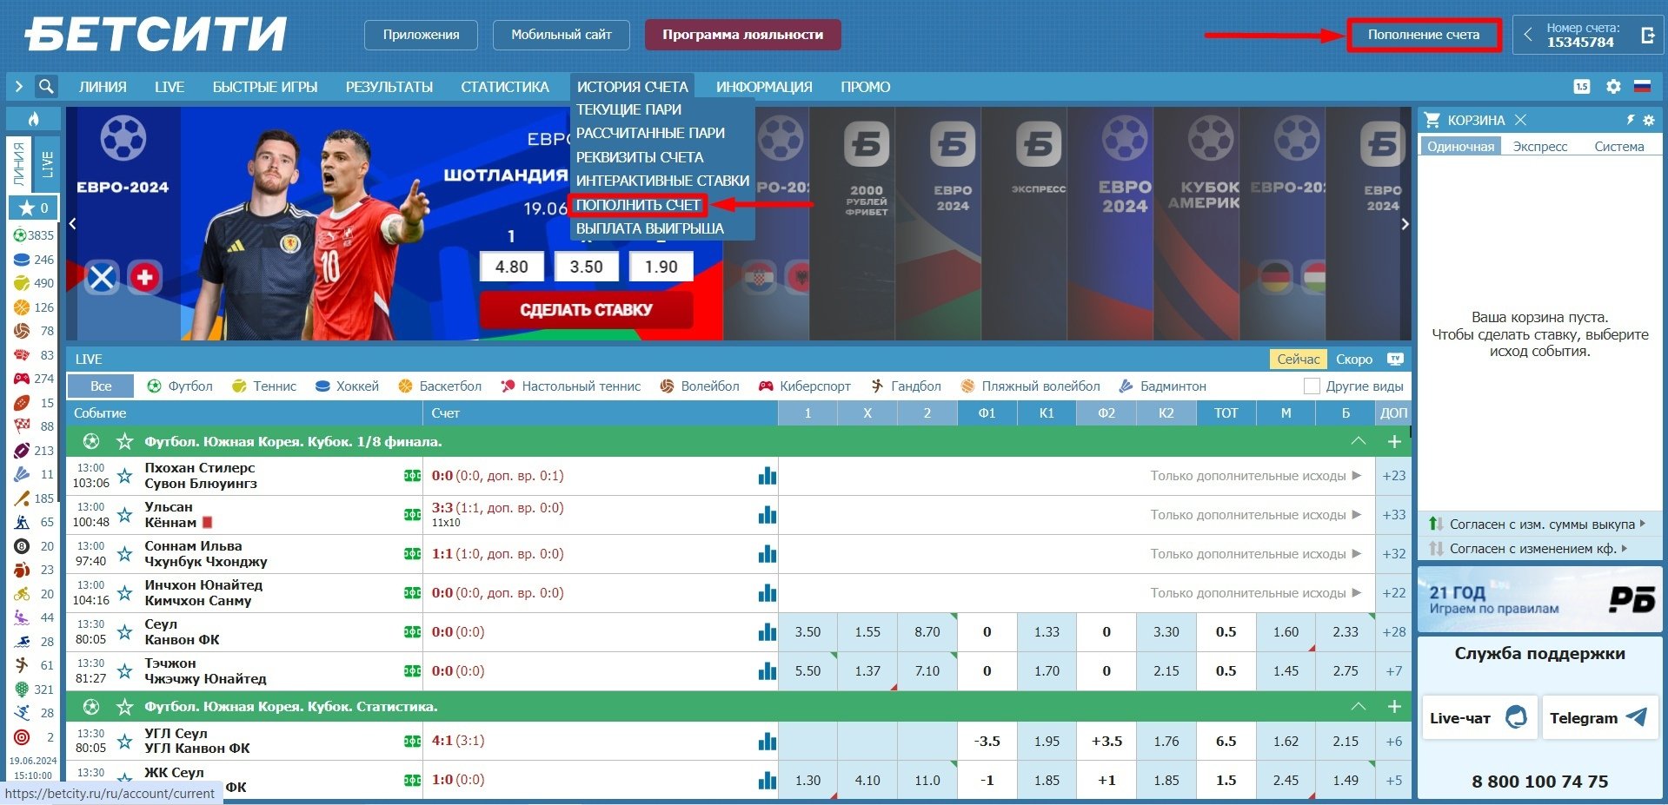
Task: Expand +23 extra outcomes for Пхохан Стилерс
Action: [x=1393, y=476]
